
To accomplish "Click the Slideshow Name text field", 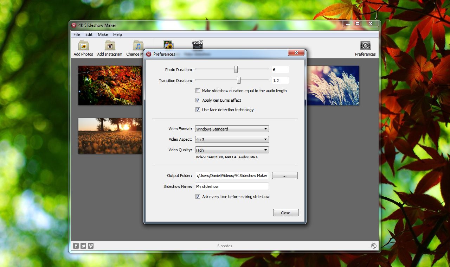I will 232,186.
